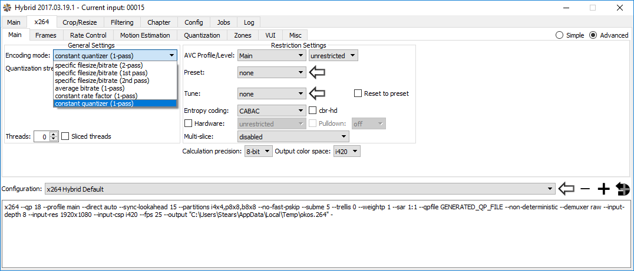Click the minus icon to remove configuration
The height and width of the screenshot is (271, 634).
pyautogui.click(x=585, y=189)
